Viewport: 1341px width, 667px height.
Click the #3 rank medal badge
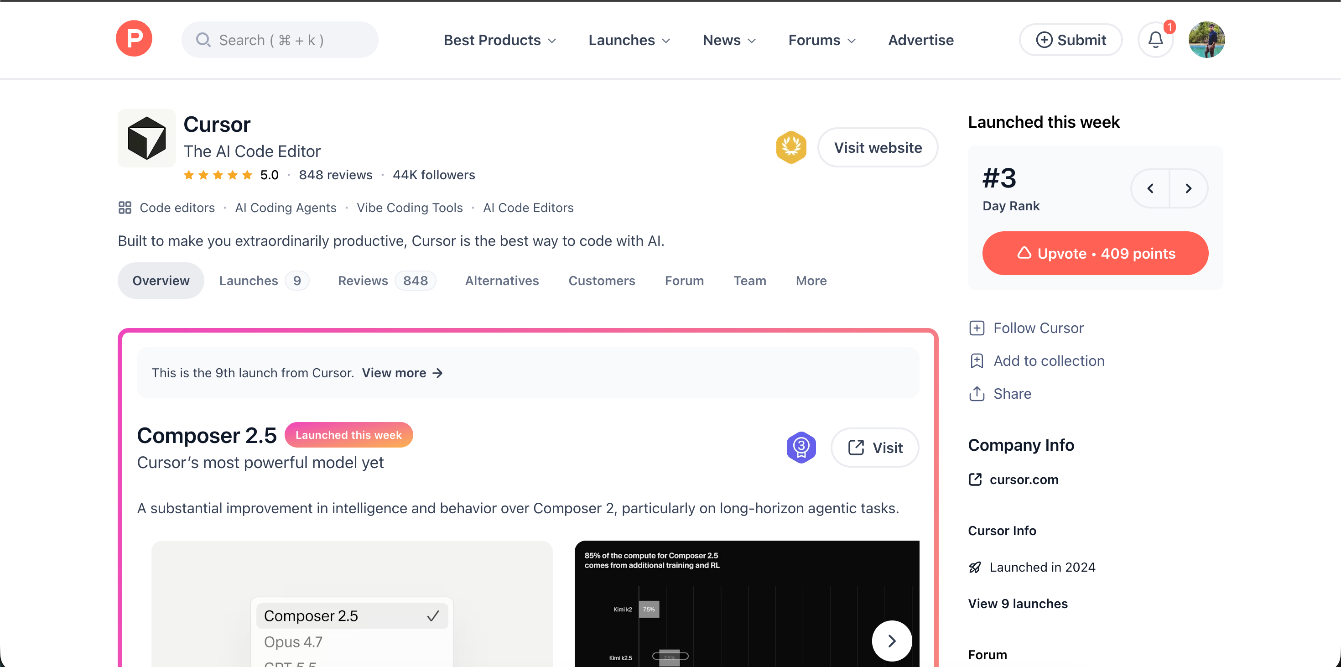(801, 447)
